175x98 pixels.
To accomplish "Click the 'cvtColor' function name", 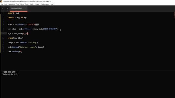I will (27, 29).
